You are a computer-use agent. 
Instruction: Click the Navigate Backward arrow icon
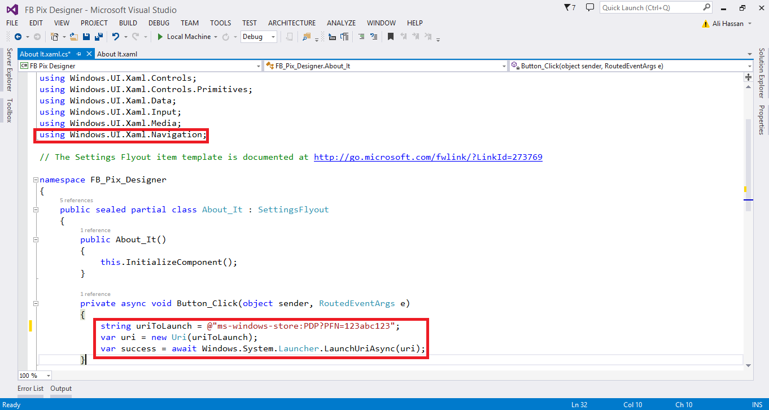pyautogui.click(x=18, y=37)
